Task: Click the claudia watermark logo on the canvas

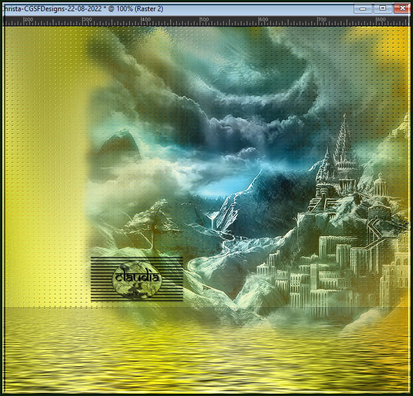Action: tap(137, 280)
